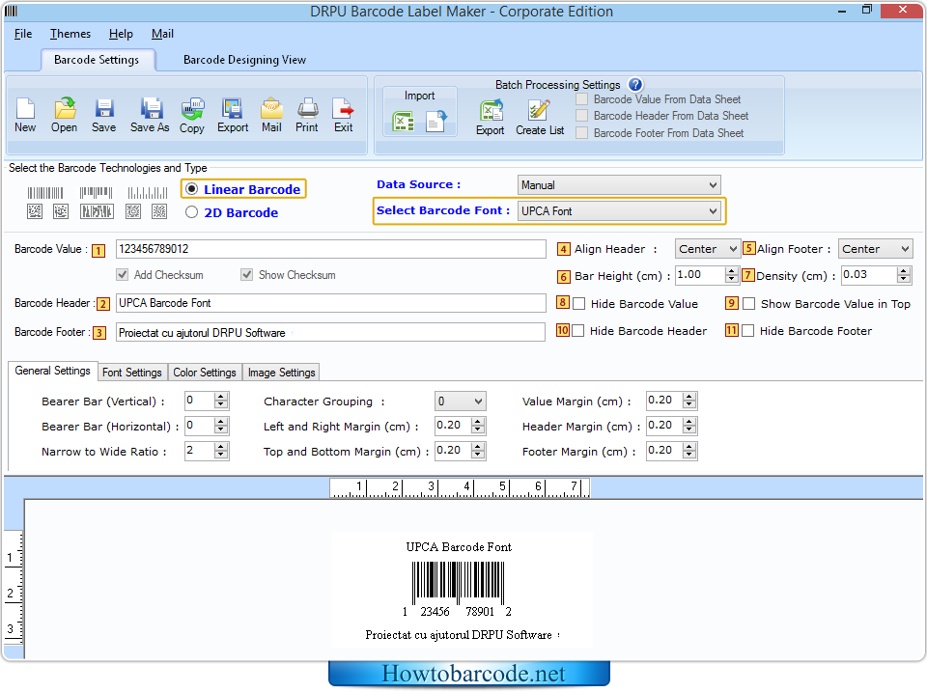927x692 pixels.
Task: Open the Font Settings tab
Action: pyautogui.click(x=132, y=373)
